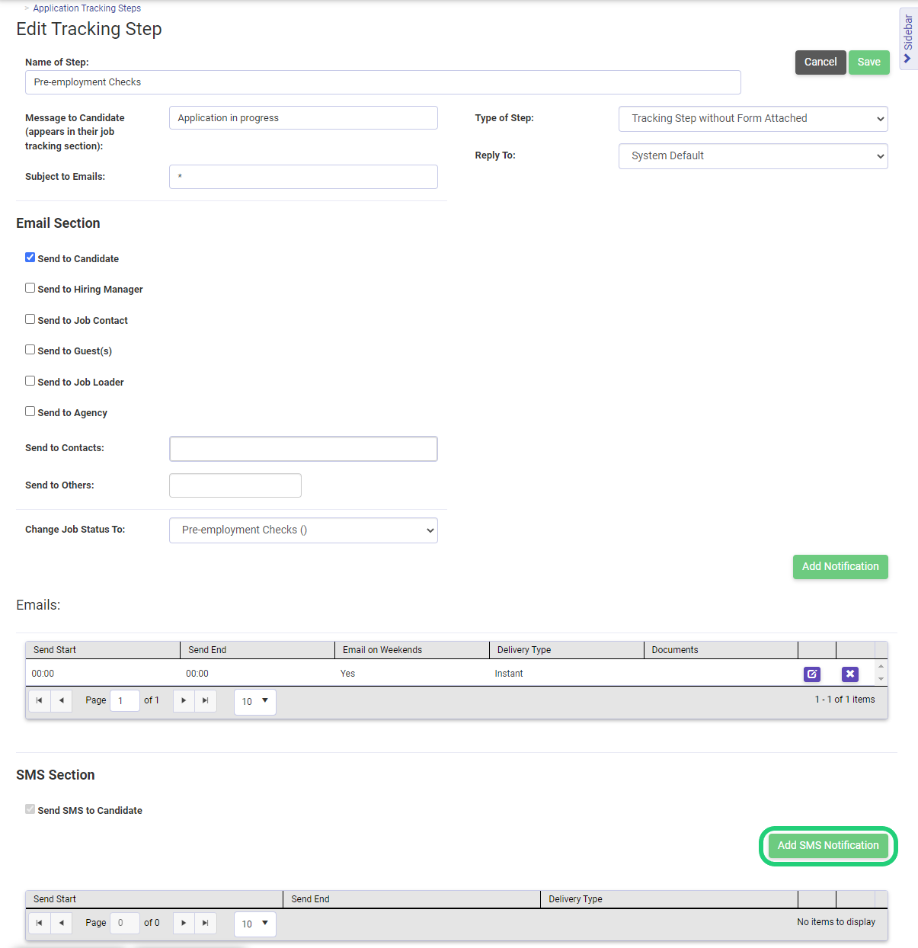Click the Subject to Emails field
The width and height of the screenshot is (918, 948).
tap(303, 177)
